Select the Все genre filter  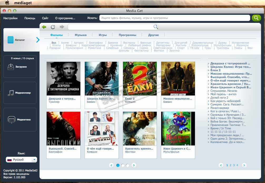point(54,43)
